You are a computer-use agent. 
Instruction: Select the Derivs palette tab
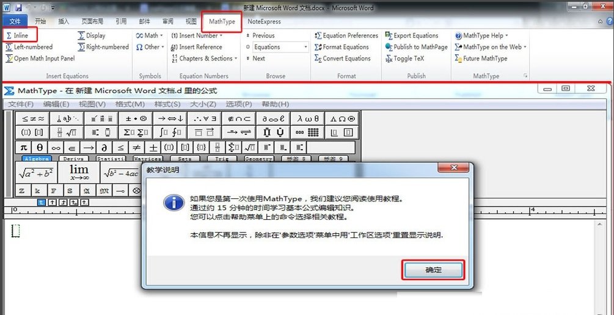click(73, 159)
